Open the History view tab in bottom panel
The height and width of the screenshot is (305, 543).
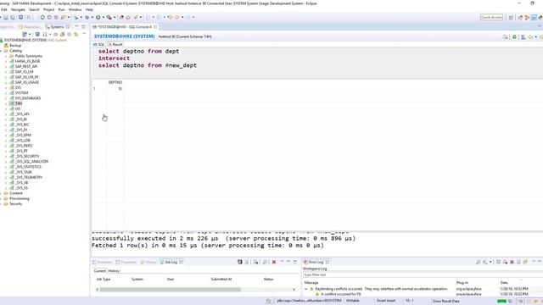click(148, 262)
